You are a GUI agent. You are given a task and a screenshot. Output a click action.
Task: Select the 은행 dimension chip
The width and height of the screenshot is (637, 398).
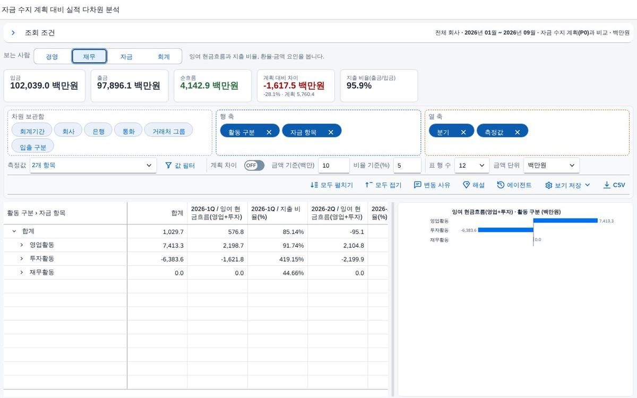click(x=98, y=131)
